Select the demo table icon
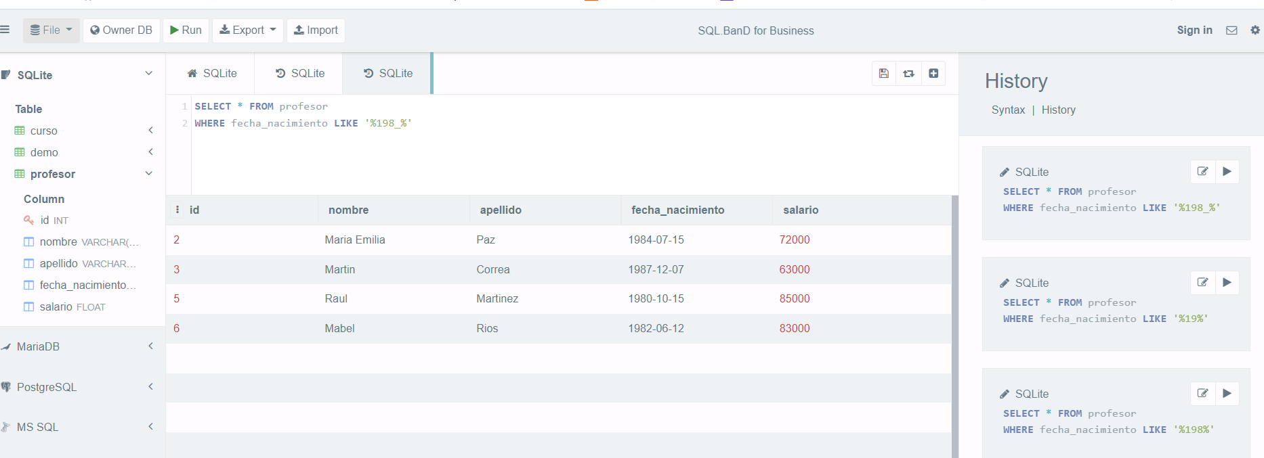The height and width of the screenshot is (458, 1264). [x=20, y=152]
